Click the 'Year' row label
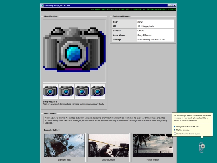Image resolution: width=217 pixels, height=163 pixels. [124, 22]
